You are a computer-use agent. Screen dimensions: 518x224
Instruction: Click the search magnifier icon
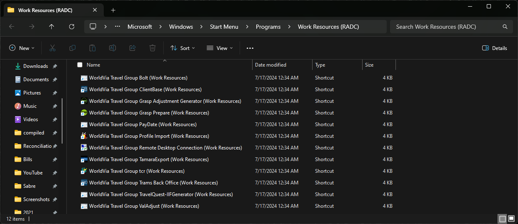[x=505, y=27]
